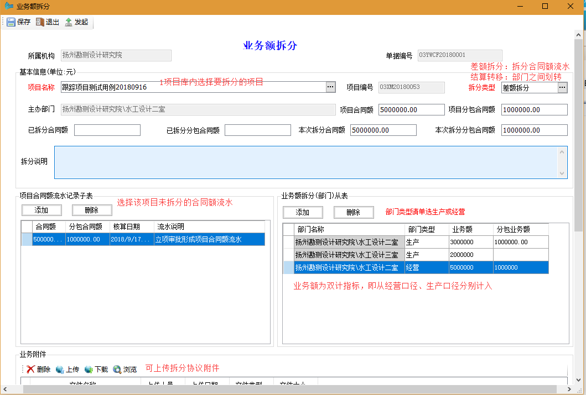Click the 拆分说明 scroll down arrow
The image size is (586, 395).
563,173
